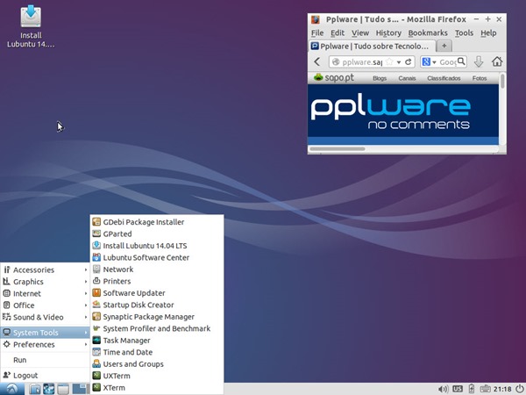Open the URL history dropdown arrow
This screenshot has height=395, width=526.
click(x=399, y=62)
